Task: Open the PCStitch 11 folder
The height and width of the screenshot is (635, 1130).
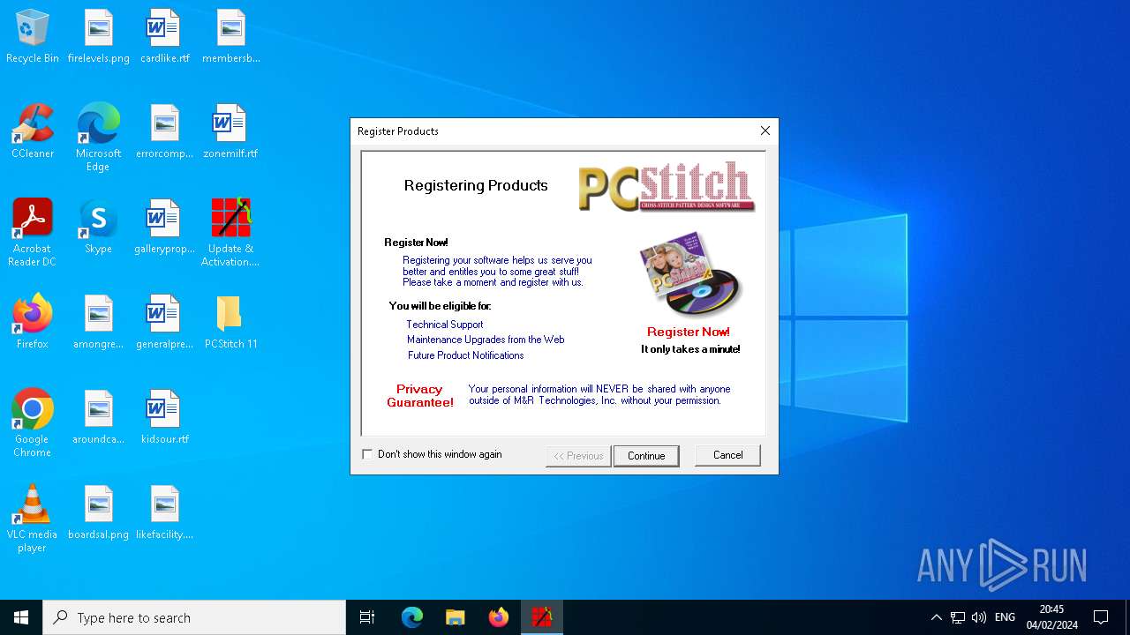Action: coord(230,322)
